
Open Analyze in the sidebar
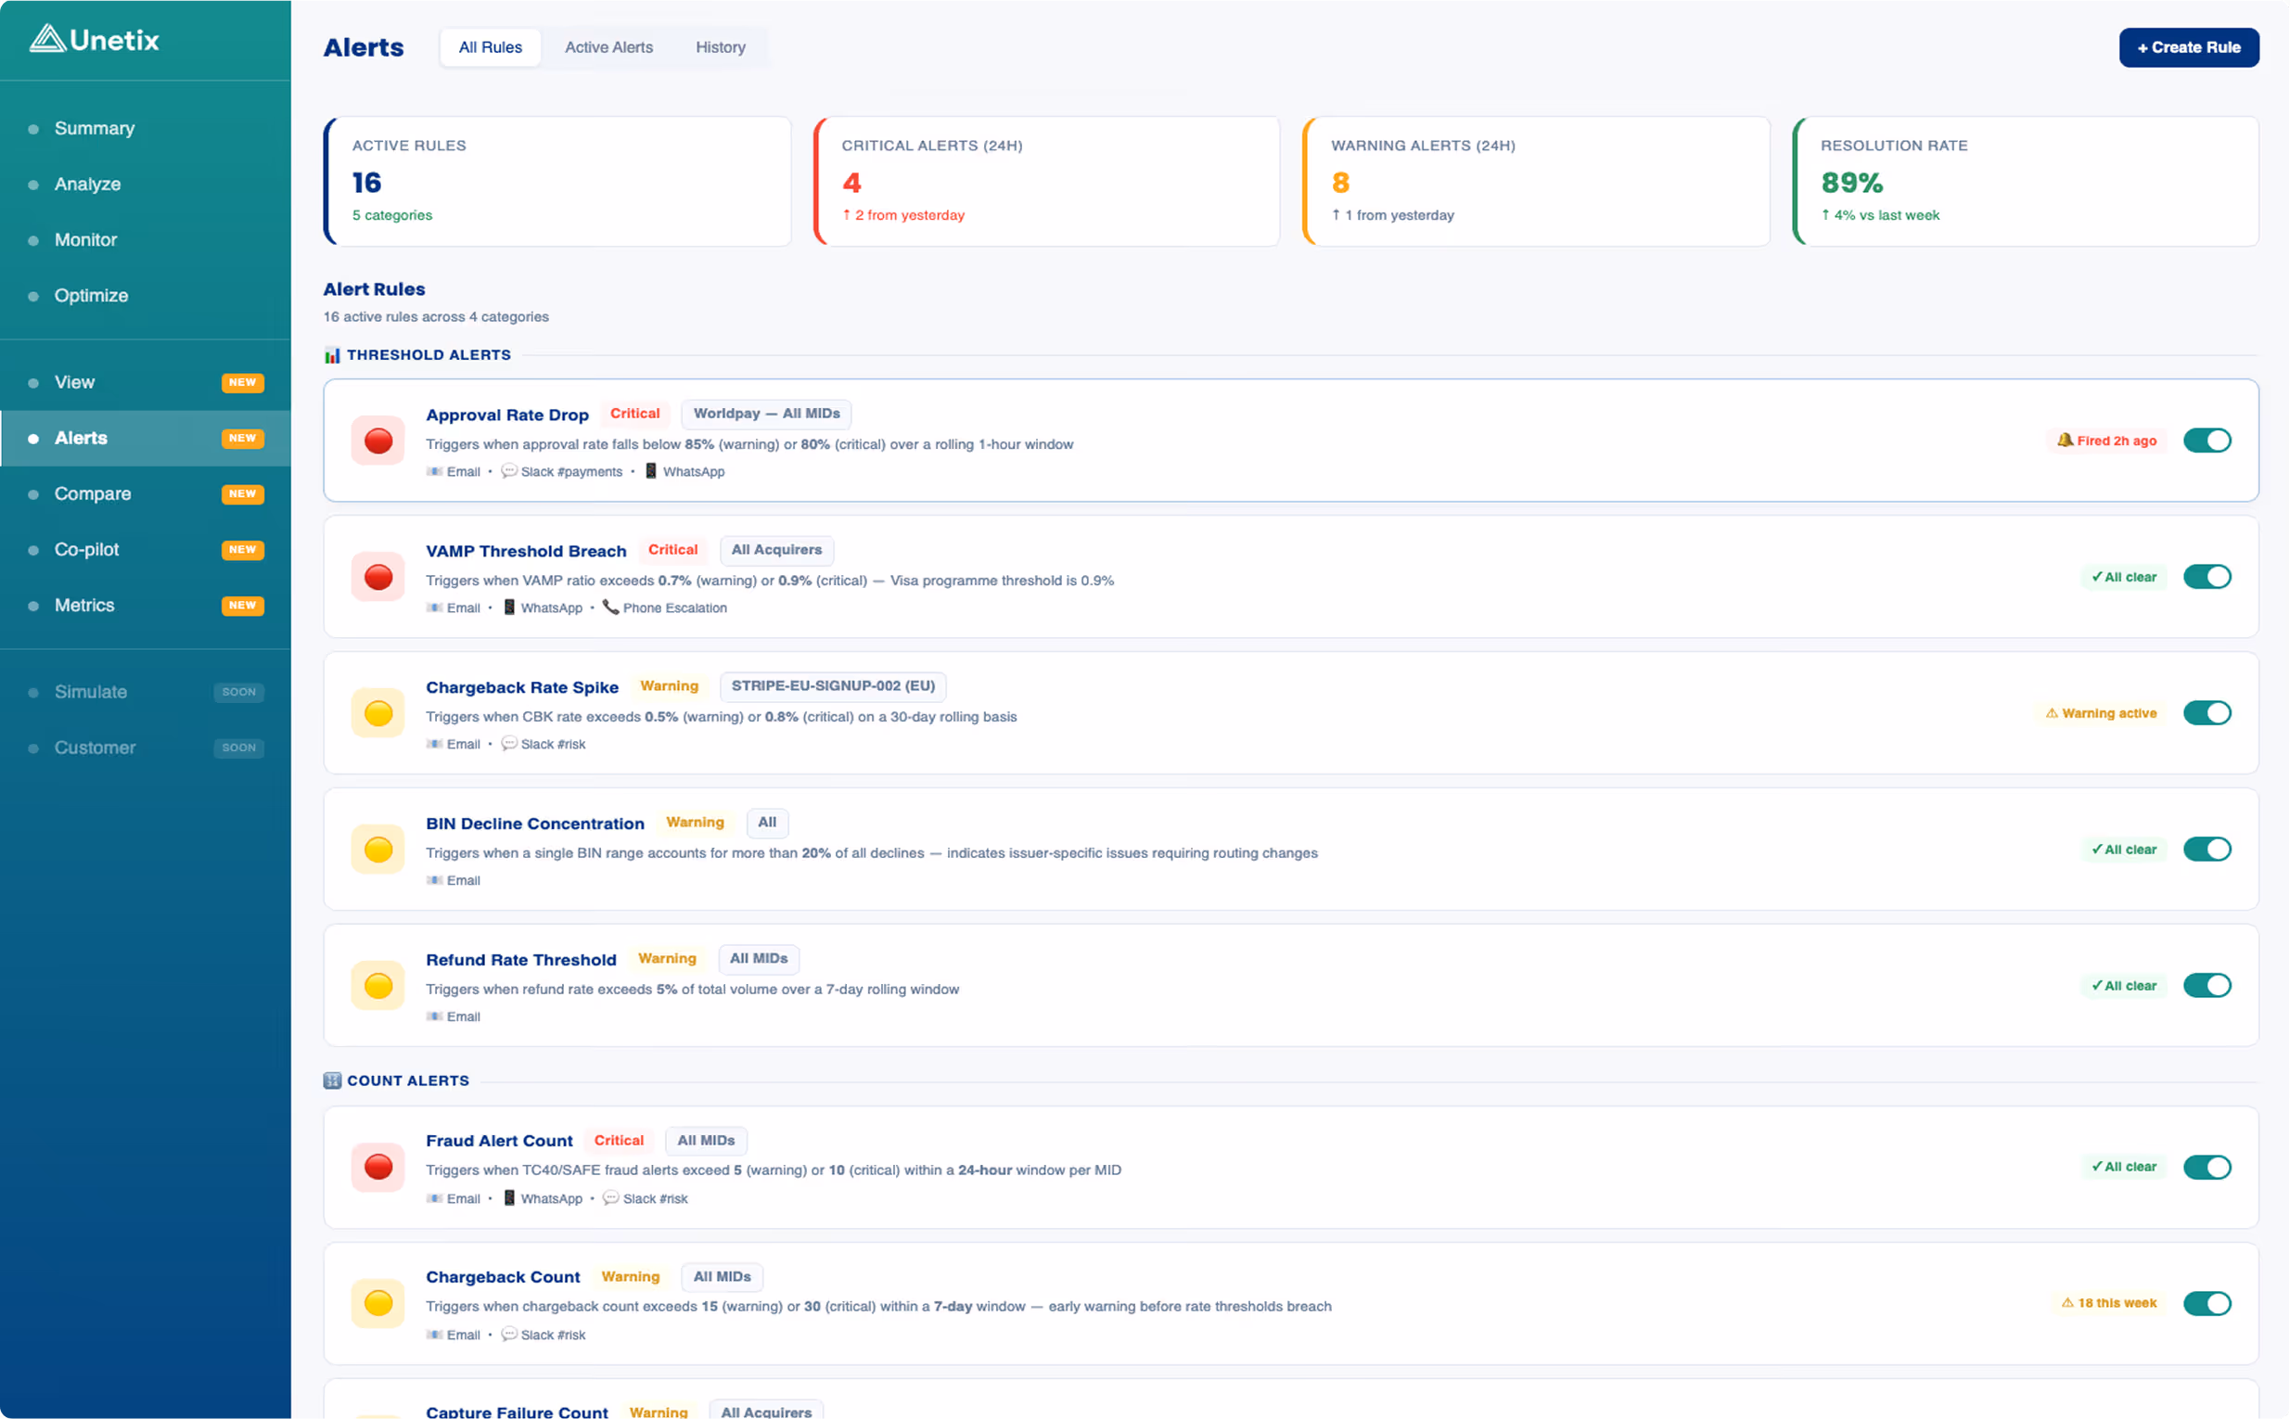(146, 184)
